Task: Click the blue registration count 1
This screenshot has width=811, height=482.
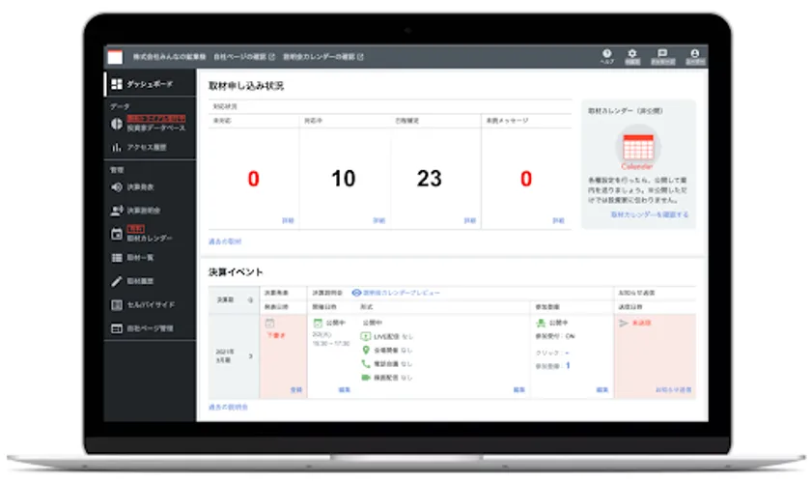Action: (568, 365)
